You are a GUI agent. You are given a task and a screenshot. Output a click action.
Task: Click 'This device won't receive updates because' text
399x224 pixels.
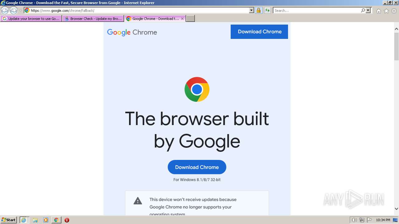coord(193,199)
